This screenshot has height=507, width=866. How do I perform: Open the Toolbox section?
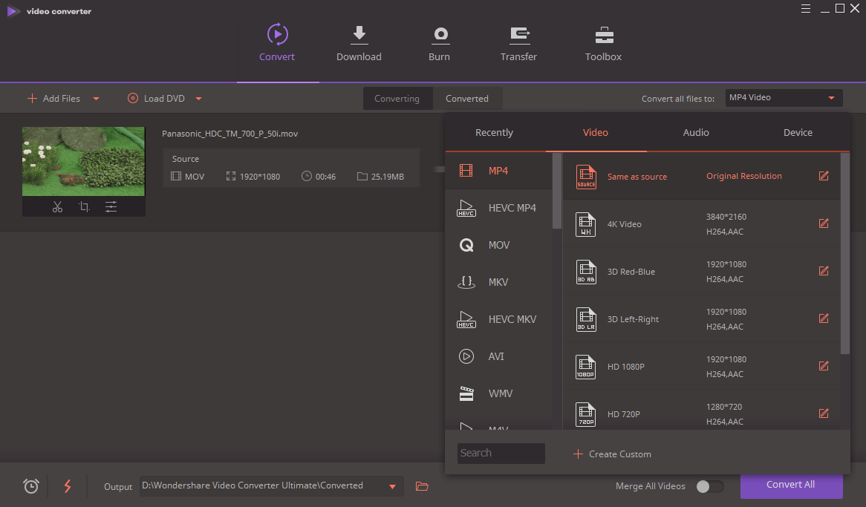(603, 42)
